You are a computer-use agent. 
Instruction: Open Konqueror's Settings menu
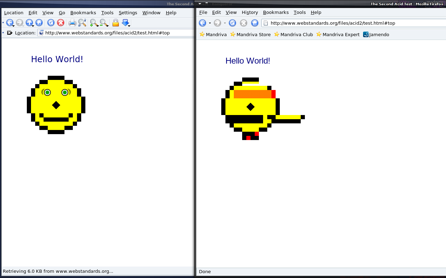(x=128, y=13)
